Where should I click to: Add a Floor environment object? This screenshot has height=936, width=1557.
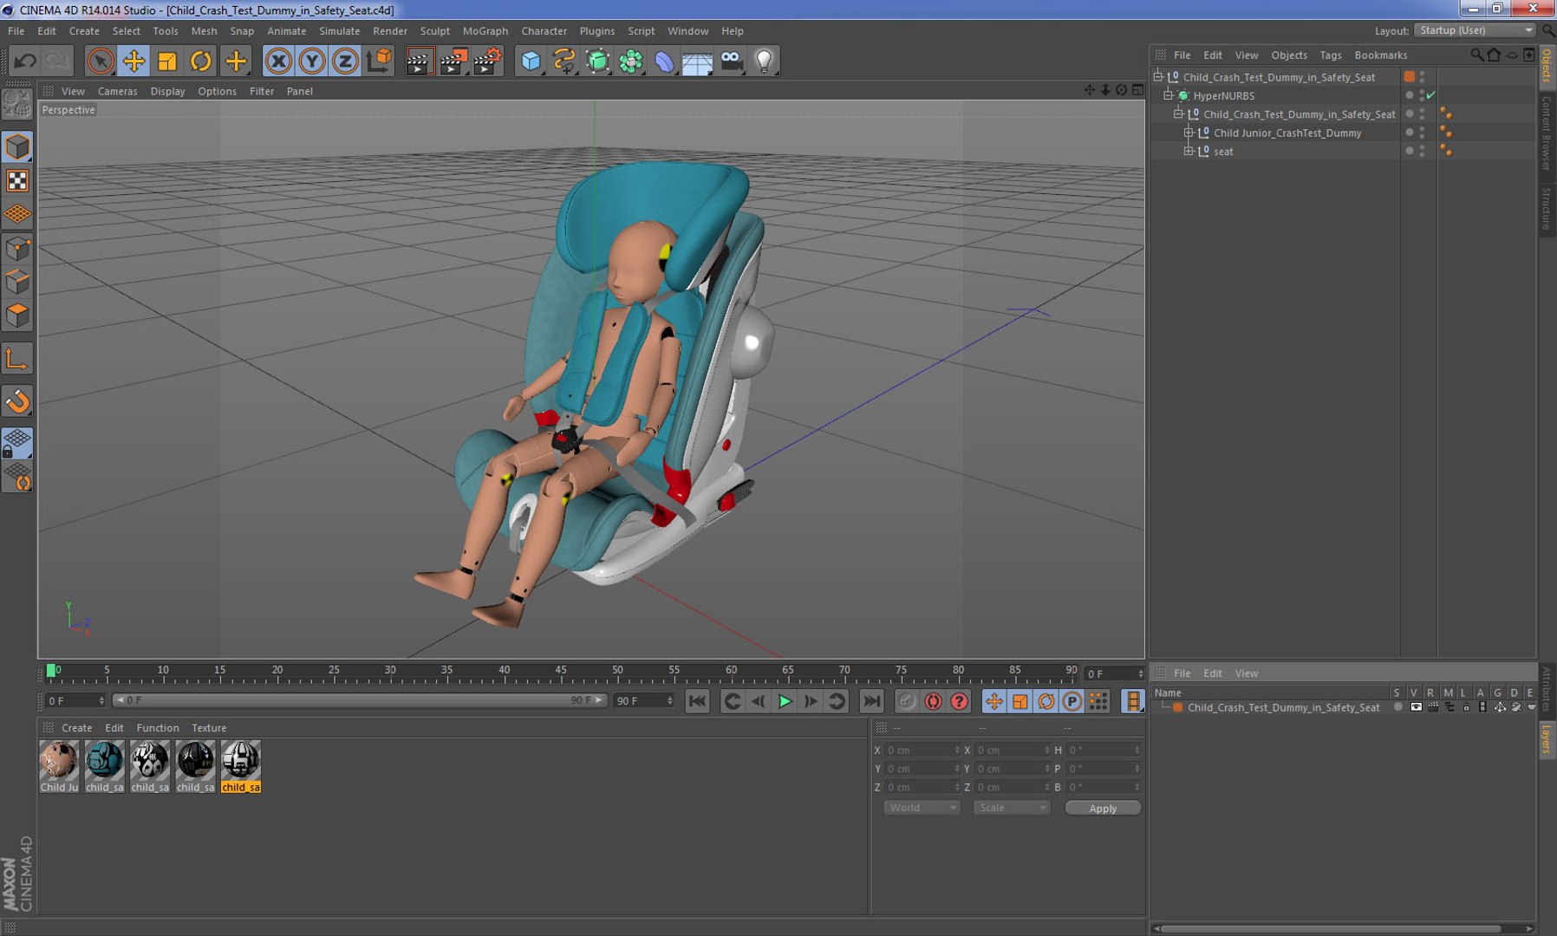pyautogui.click(x=698, y=61)
